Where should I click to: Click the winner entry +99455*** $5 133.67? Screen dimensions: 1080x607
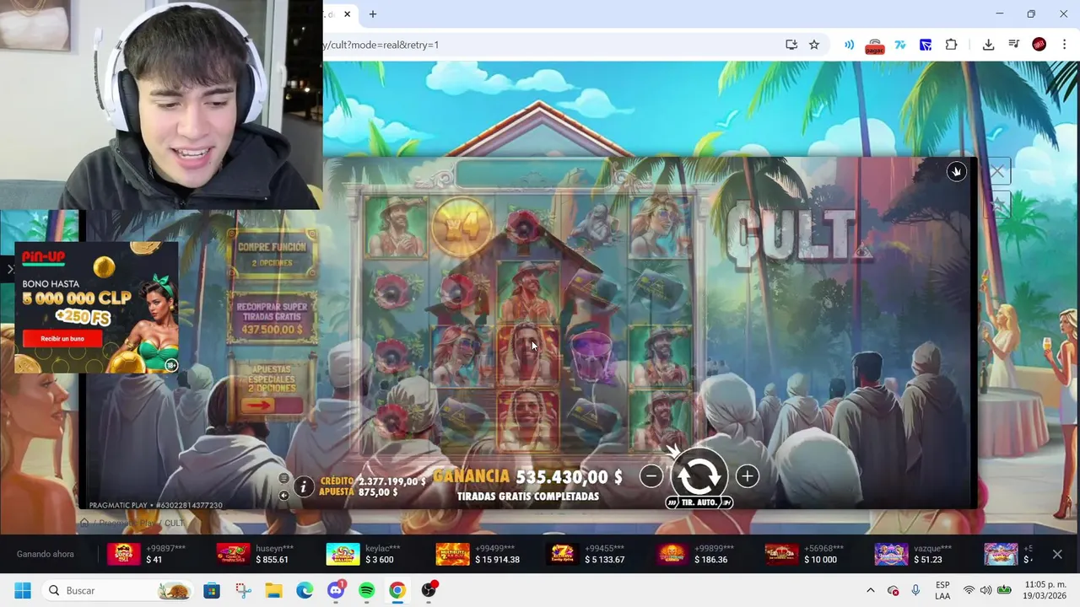(x=586, y=554)
